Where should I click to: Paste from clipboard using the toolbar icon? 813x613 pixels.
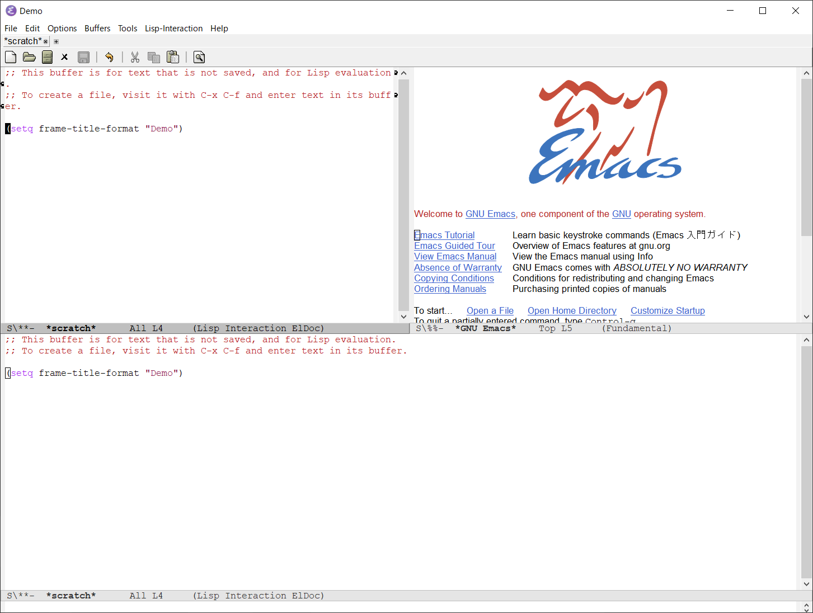coord(173,57)
